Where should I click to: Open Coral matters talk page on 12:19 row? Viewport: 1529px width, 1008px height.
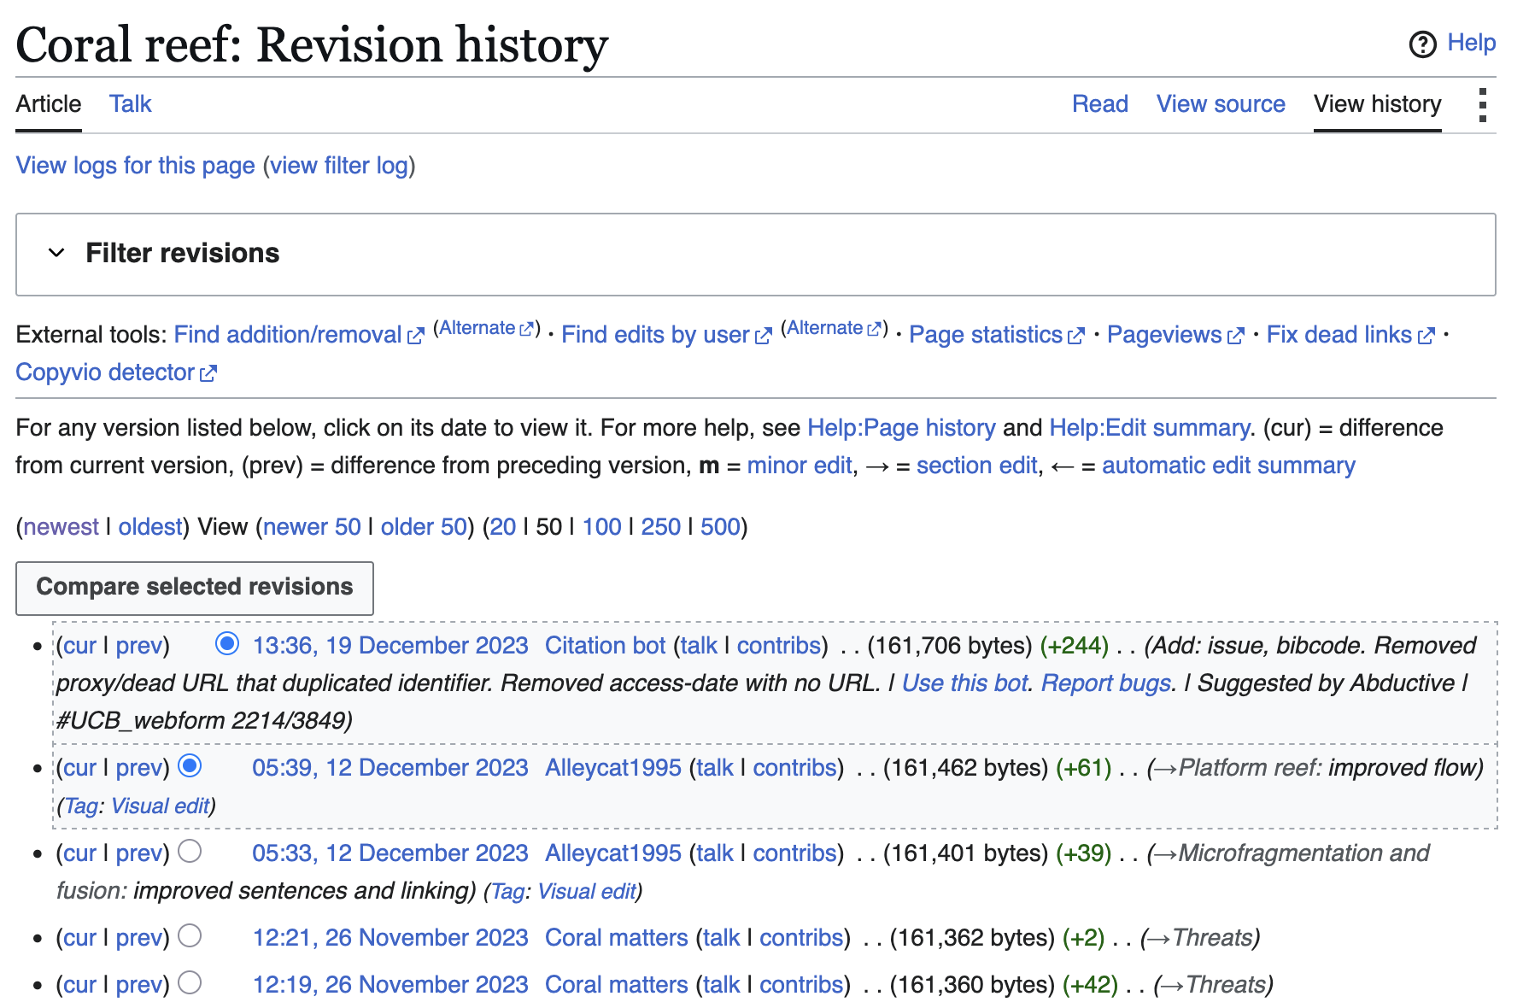[x=722, y=985]
